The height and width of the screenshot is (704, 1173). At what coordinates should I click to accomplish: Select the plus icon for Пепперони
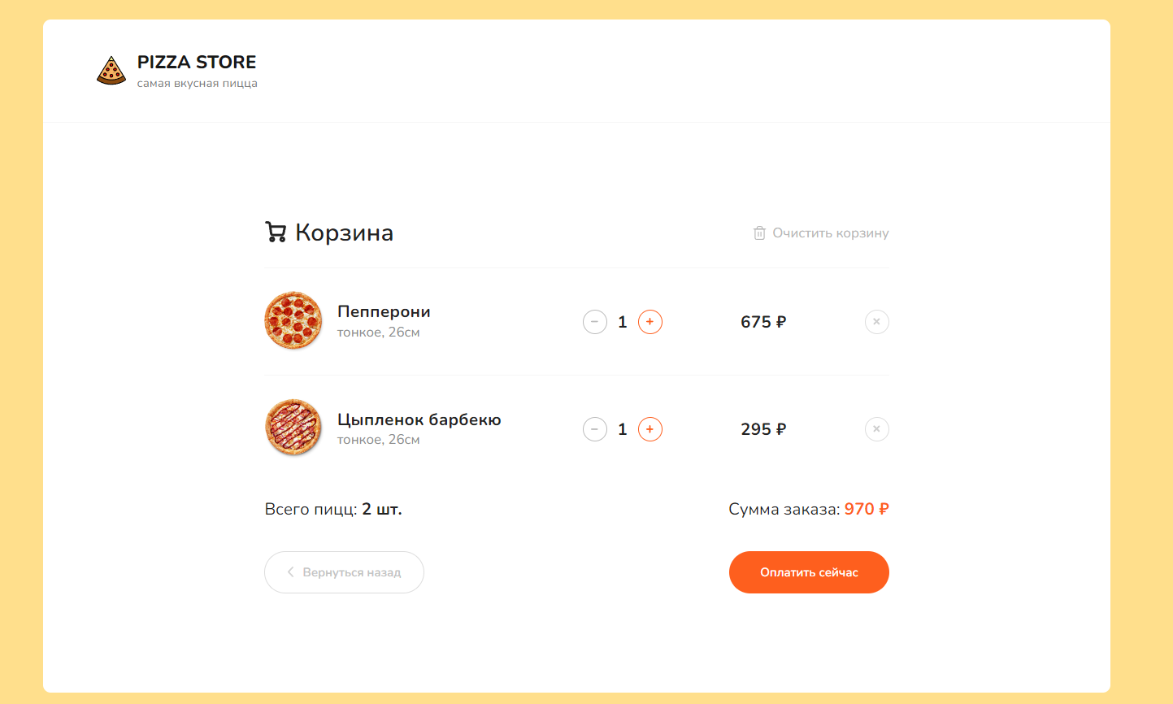coord(649,322)
